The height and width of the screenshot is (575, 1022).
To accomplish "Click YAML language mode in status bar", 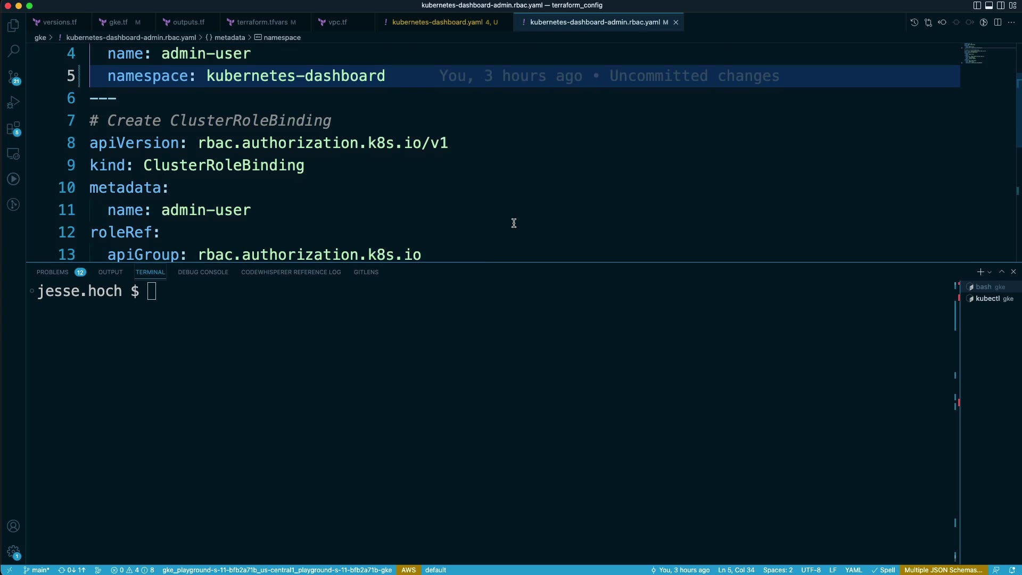I will 853,570.
